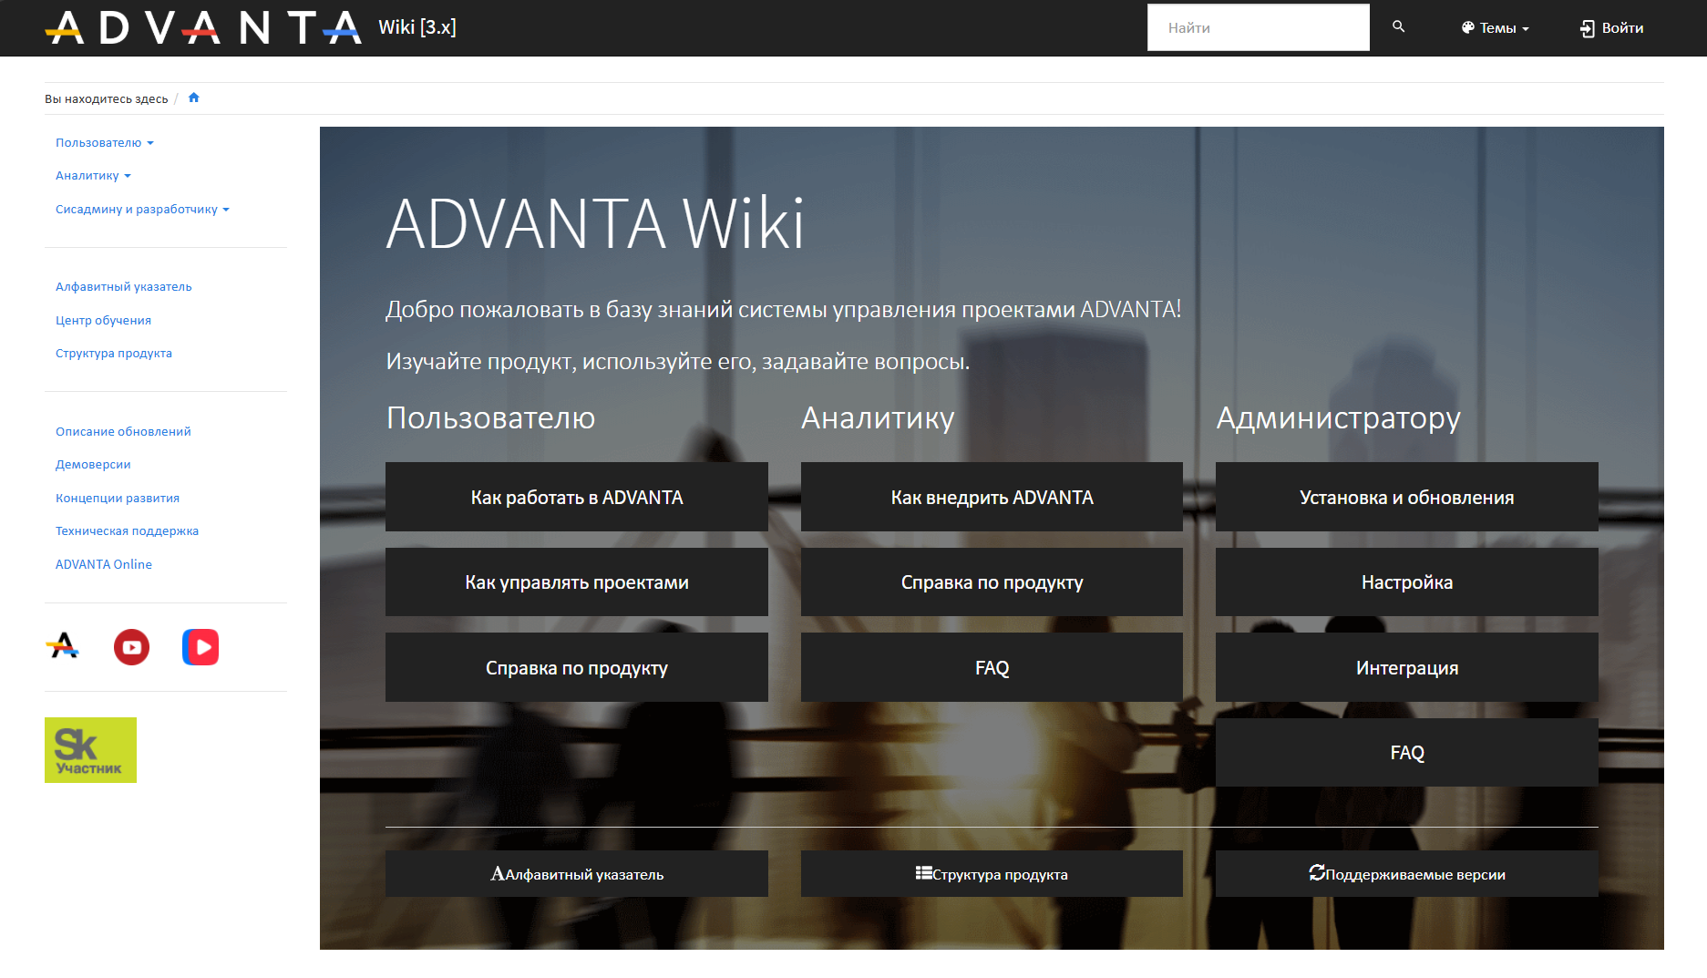1707x978 pixels.
Task: Expand the Аналитику sidebar menu
Action: pyautogui.click(x=93, y=176)
